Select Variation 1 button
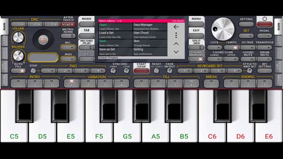This screenshot has width=283, height=159. click(x=72, y=83)
